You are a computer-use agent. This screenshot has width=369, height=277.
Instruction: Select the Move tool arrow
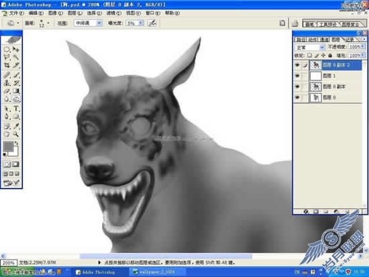(16, 49)
